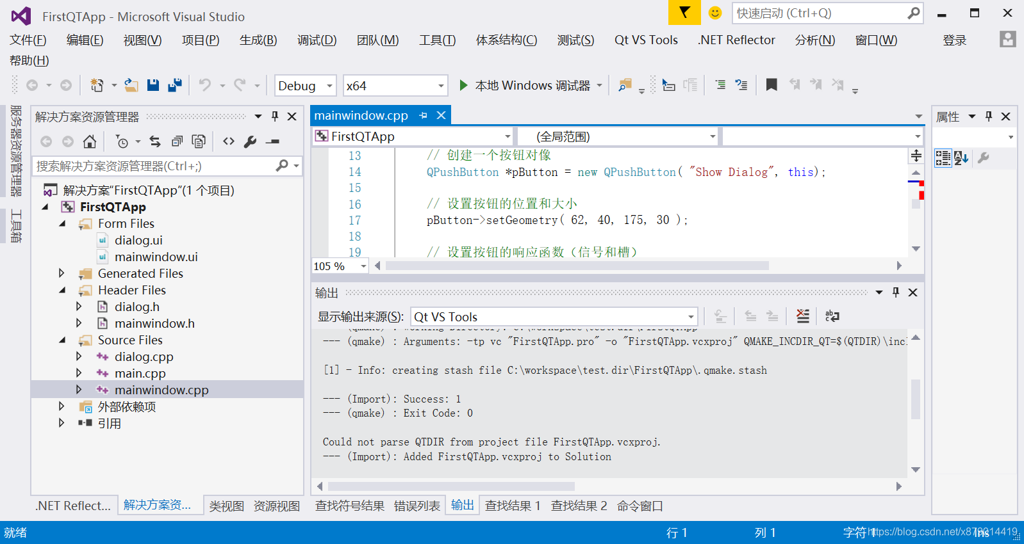Switch to the 类视图 tab
Viewport: 1024px width, 544px height.
227,506
